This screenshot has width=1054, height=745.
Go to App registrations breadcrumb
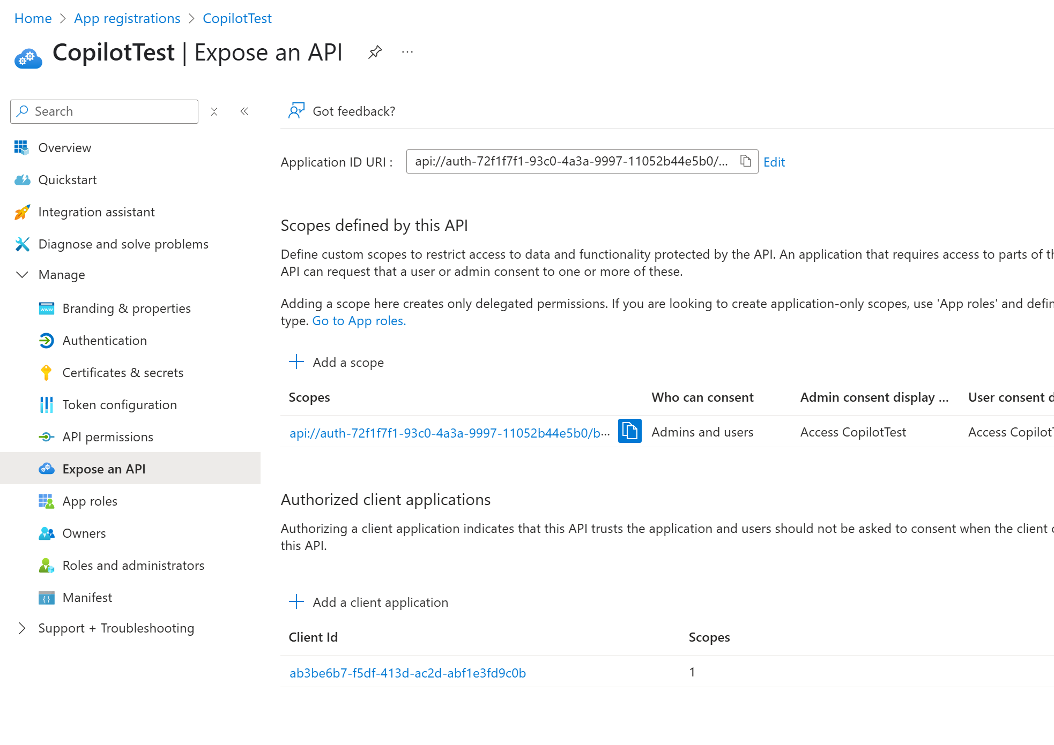127,18
